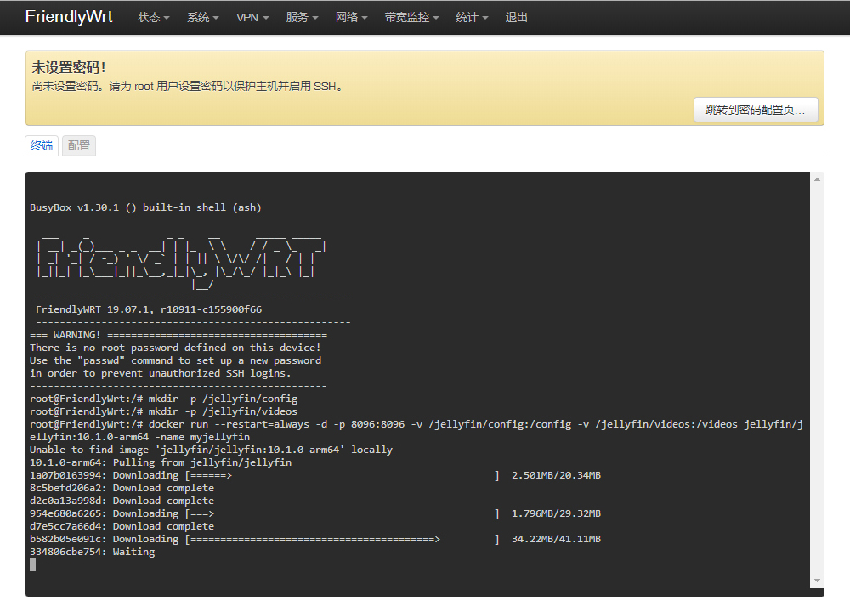Click 'mkdir -p /jellyfin/videos' command line

[164, 411]
